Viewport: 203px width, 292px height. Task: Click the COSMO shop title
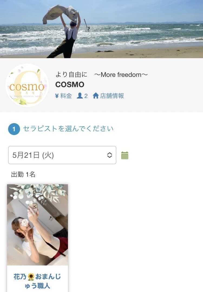pos(70,84)
